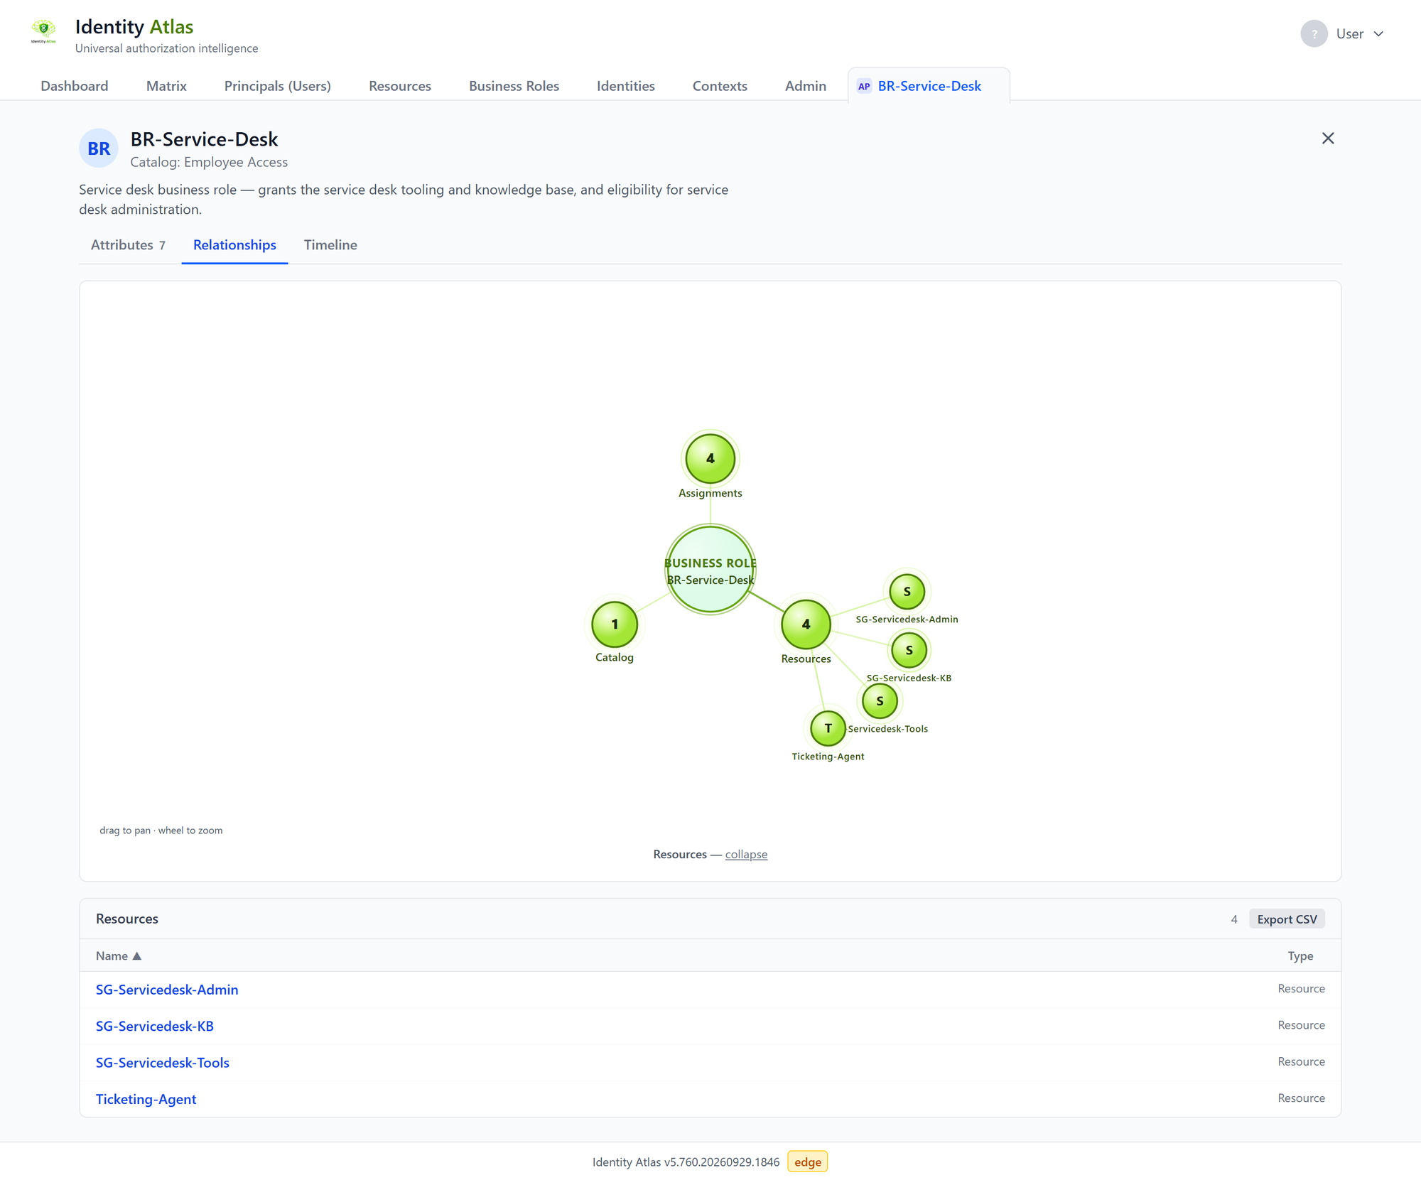Open the Timeline tab
The width and height of the screenshot is (1421, 1180).
point(330,245)
